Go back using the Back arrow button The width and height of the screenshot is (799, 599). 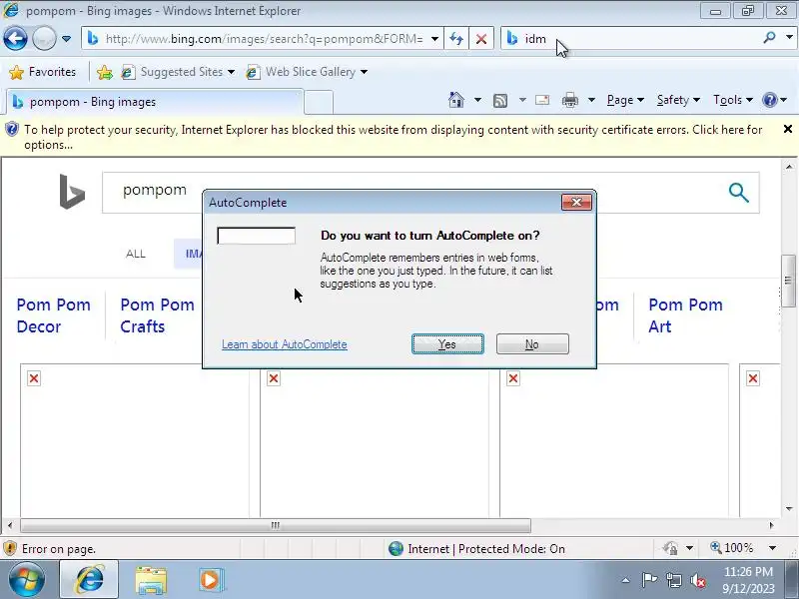click(15, 39)
